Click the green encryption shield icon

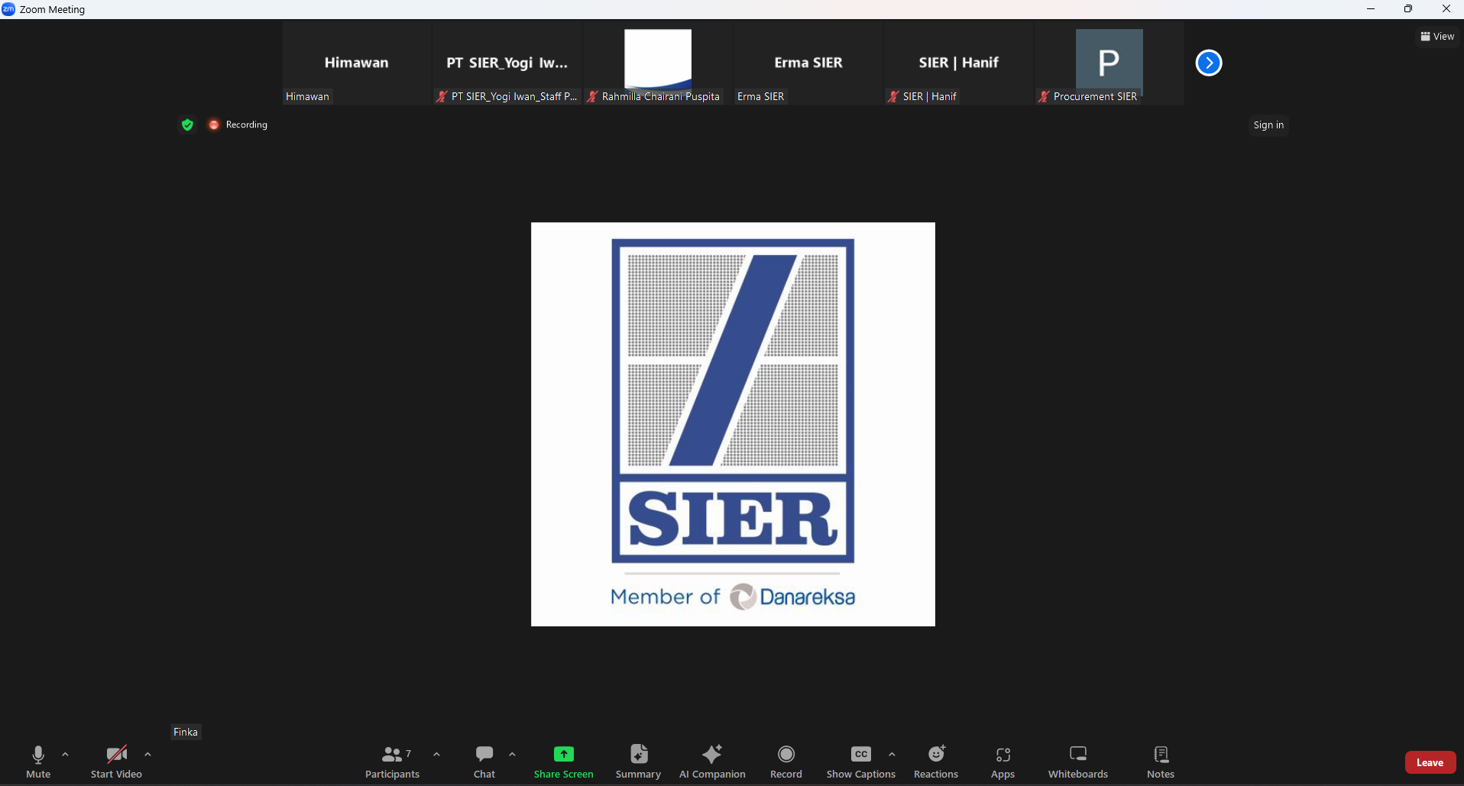pyautogui.click(x=187, y=125)
